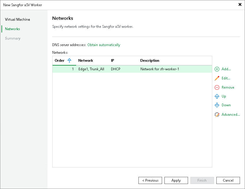Viewport: 245px width, 189px height.
Task: Click the Apply button
Action: [176, 180]
